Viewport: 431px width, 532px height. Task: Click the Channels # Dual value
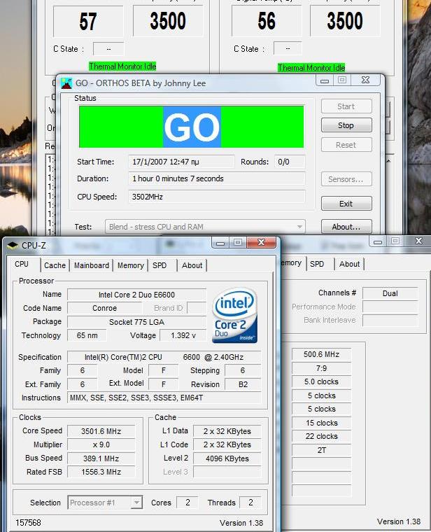pos(390,293)
